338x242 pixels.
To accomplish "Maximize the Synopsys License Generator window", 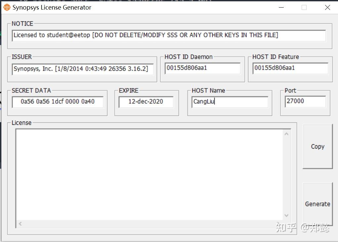I will click(x=304, y=7).
